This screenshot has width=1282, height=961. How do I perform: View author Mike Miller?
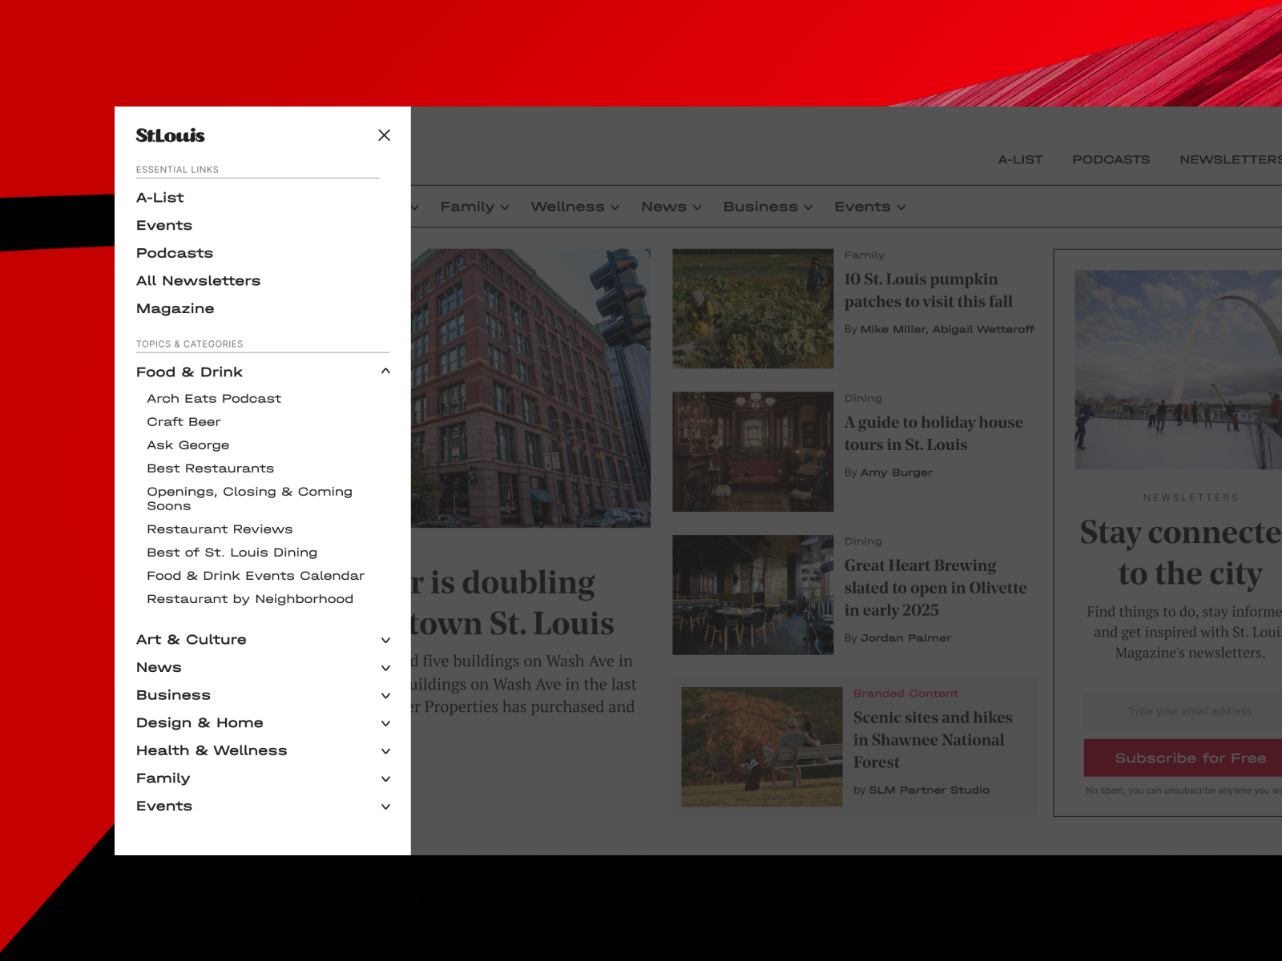click(x=894, y=329)
